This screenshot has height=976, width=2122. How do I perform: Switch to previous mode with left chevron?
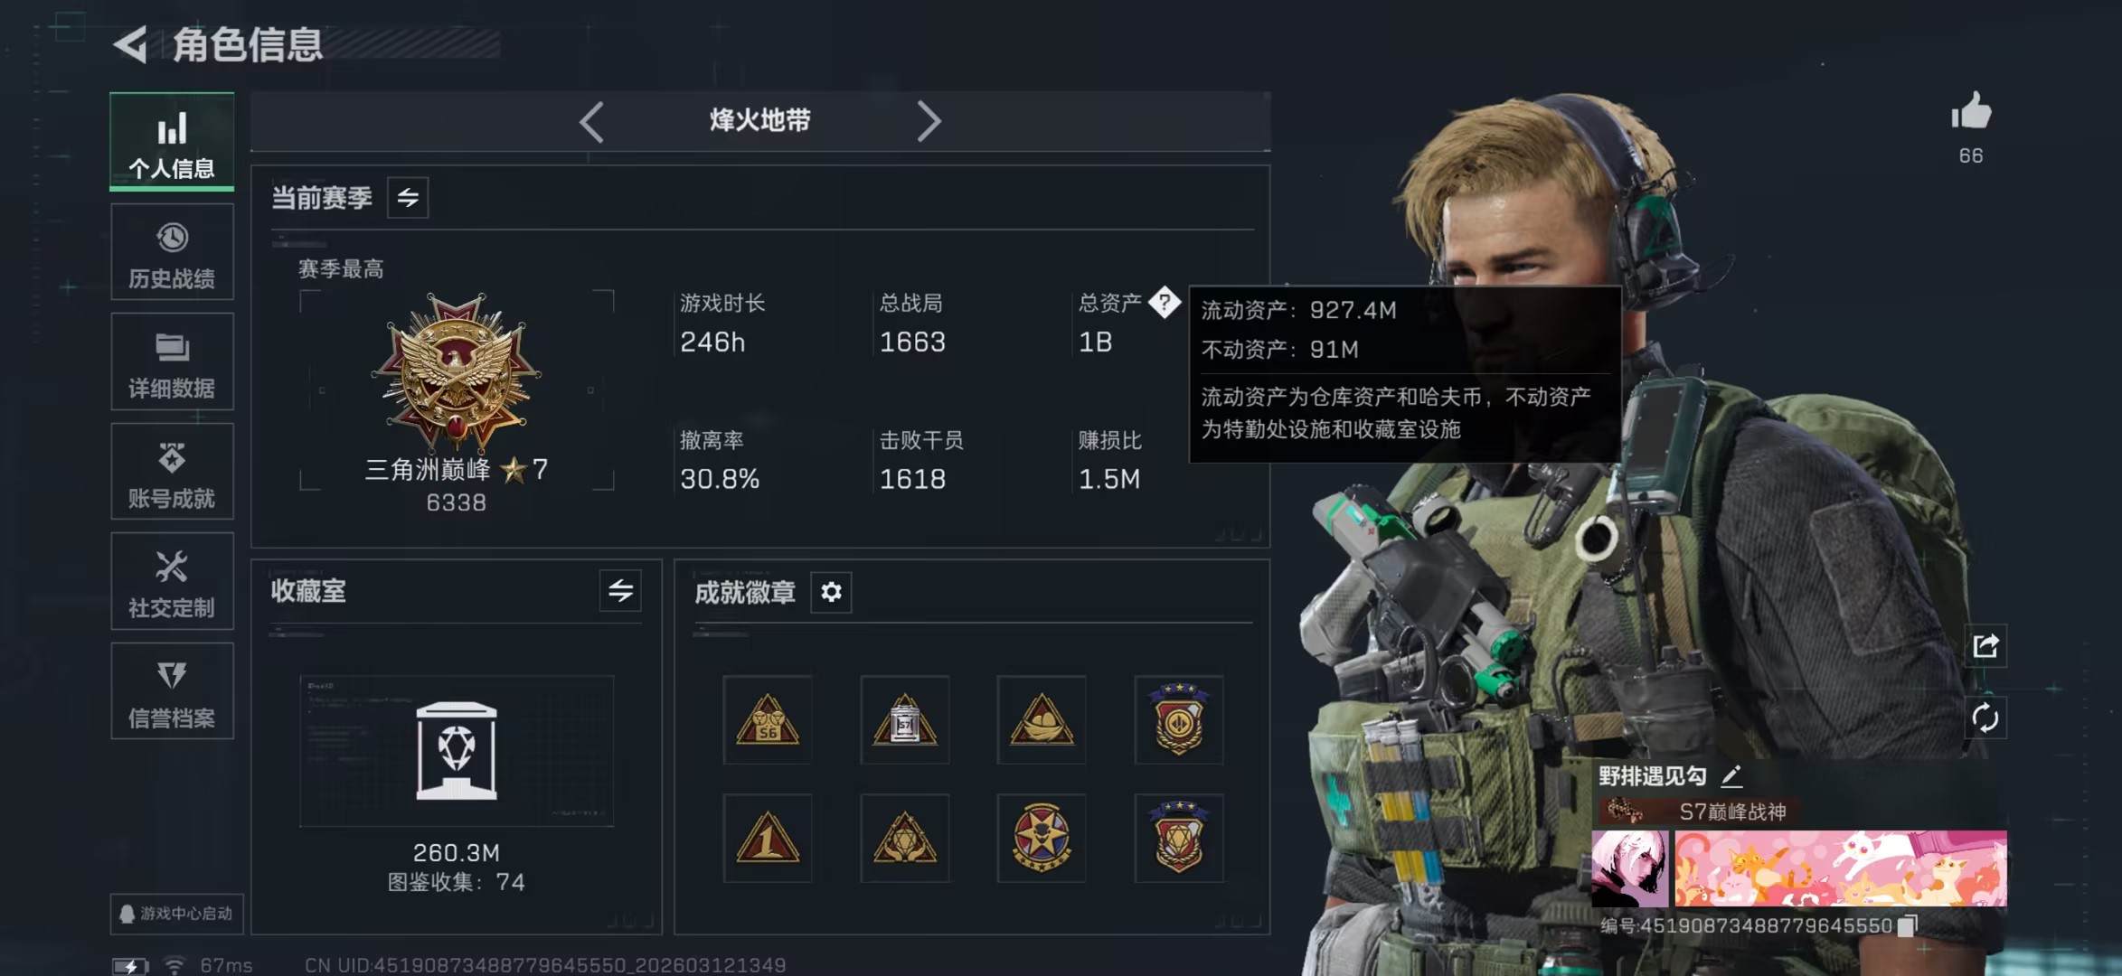pyautogui.click(x=591, y=121)
